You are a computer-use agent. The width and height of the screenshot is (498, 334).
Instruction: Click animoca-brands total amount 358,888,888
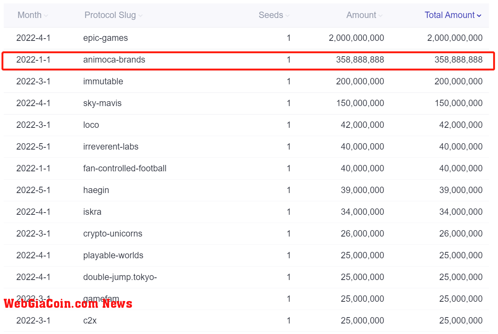[x=459, y=60]
